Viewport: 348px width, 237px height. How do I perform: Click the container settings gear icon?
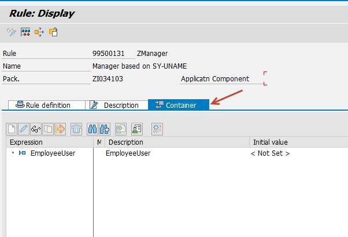(157, 129)
